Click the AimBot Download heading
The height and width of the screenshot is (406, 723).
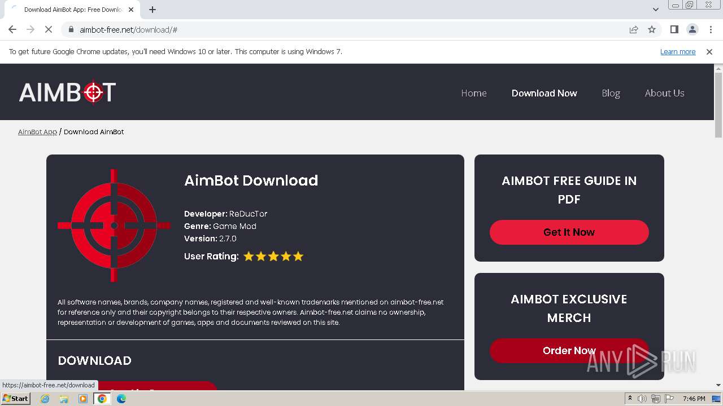pos(251,180)
